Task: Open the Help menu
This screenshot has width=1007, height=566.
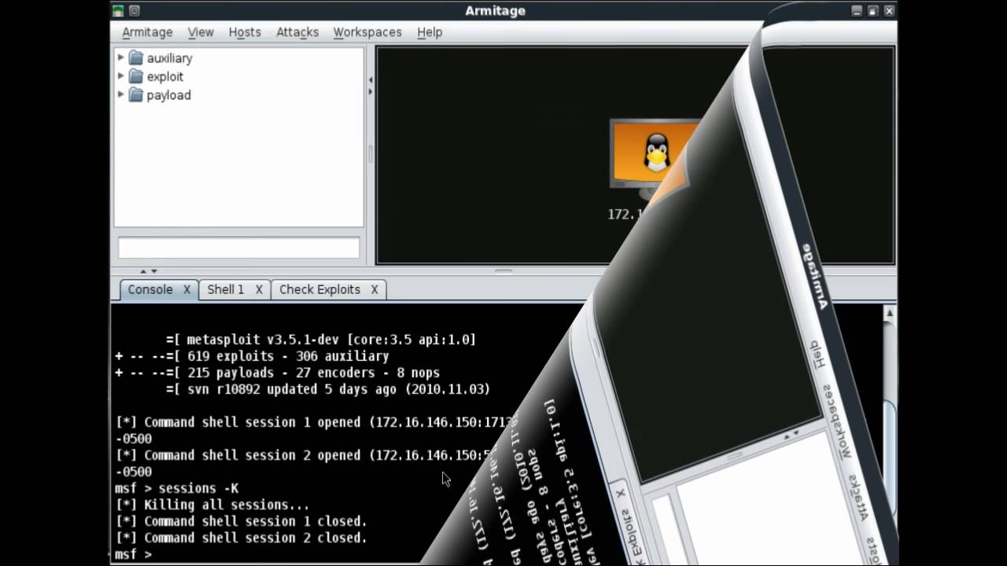Action: [x=430, y=32]
